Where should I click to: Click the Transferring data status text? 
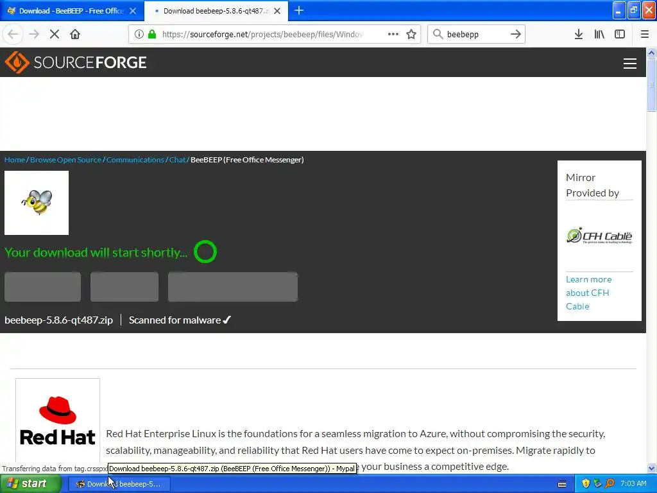click(55, 468)
